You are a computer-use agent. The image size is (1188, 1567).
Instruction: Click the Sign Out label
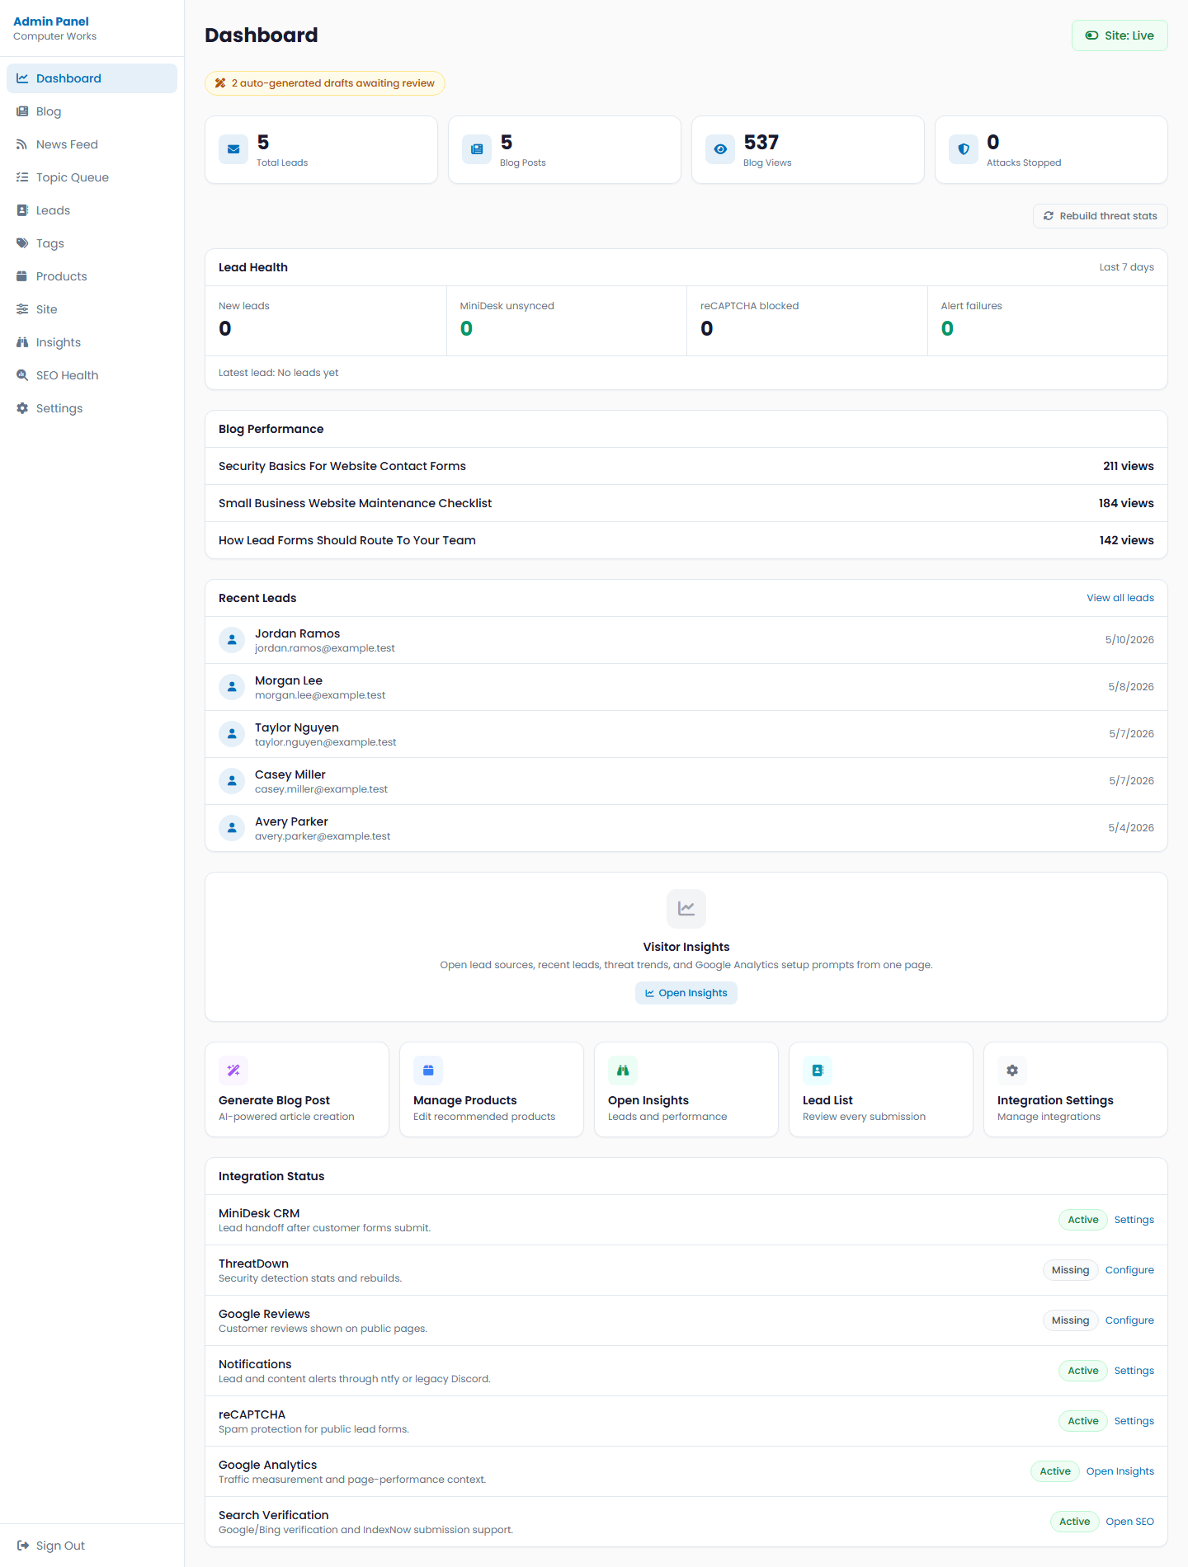60,1546
